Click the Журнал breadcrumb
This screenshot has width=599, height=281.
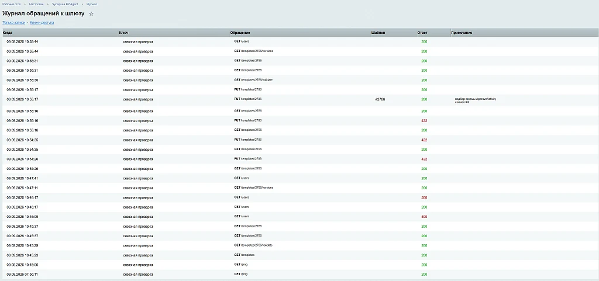pyautogui.click(x=92, y=4)
